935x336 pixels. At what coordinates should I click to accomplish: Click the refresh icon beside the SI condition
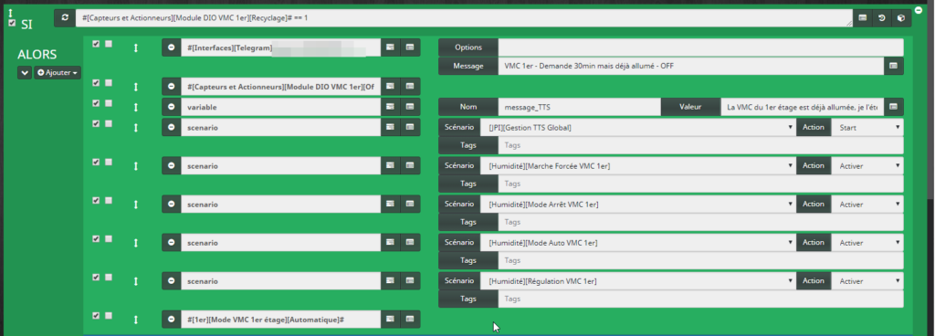click(x=65, y=18)
